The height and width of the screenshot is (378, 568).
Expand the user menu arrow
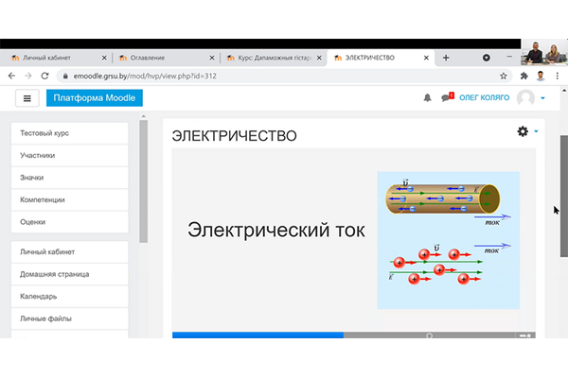542,98
